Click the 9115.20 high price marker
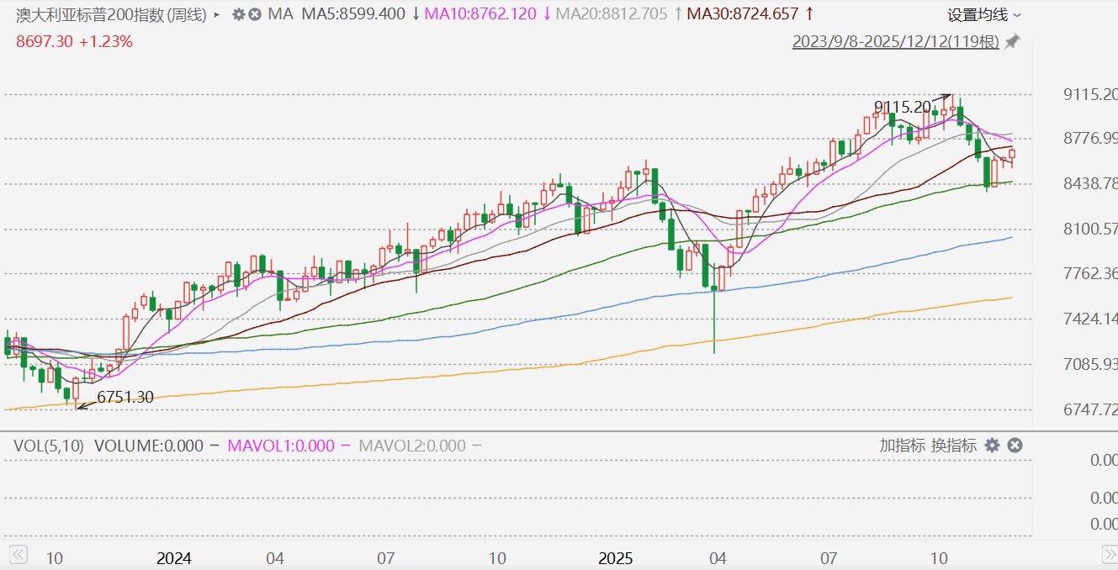The image size is (1118, 570). coord(903,107)
